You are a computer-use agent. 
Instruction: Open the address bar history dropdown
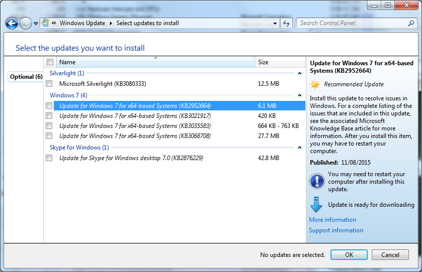[x=275, y=24]
